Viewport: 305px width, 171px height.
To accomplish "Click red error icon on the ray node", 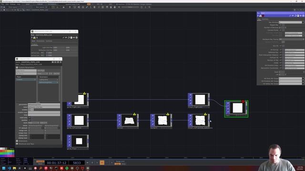I will [243, 101].
